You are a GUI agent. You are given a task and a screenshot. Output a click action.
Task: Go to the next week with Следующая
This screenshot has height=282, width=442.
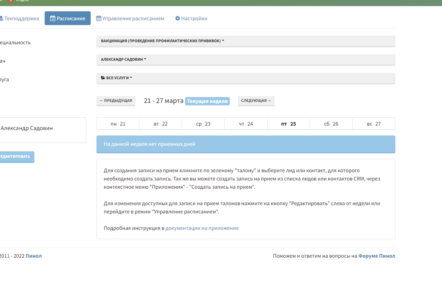pyautogui.click(x=256, y=101)
